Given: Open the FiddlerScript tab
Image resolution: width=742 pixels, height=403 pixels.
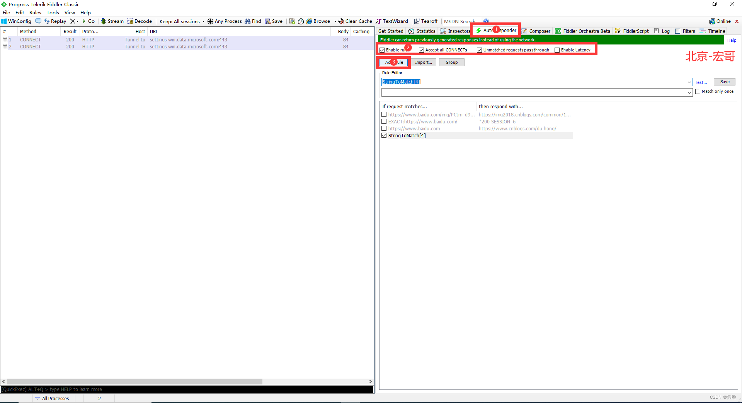Looking at the screenshot, I should [x=632, y=31].
